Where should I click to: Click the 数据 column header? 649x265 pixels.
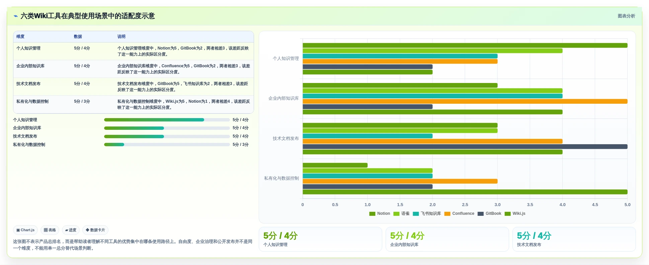pos(78,37)
